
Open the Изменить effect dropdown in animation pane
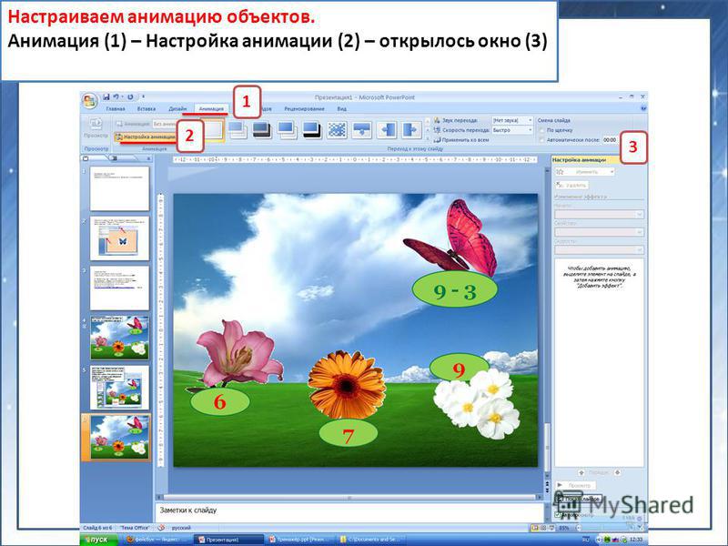click(x=585, y=172)
